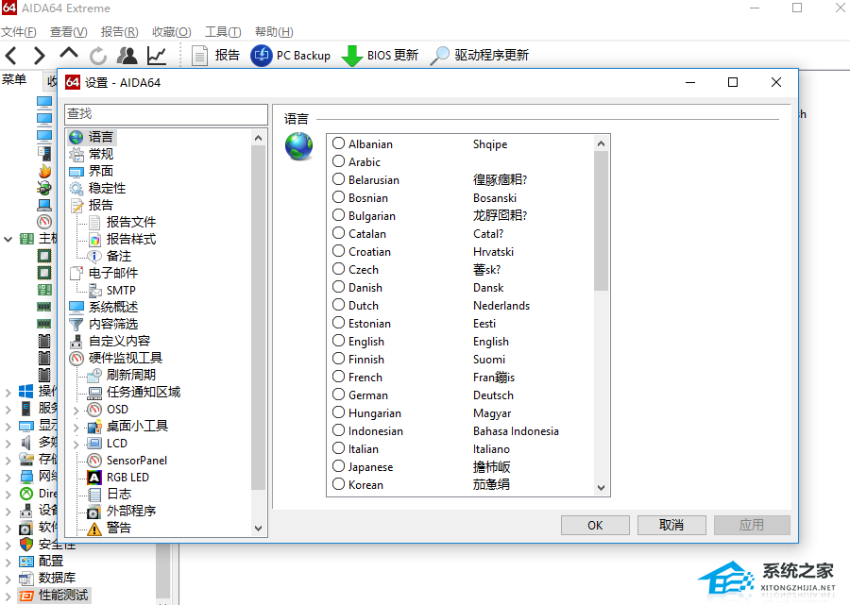Choose the French language option
Viewport: 850px width, 605px height.
[x=339, y=377]
